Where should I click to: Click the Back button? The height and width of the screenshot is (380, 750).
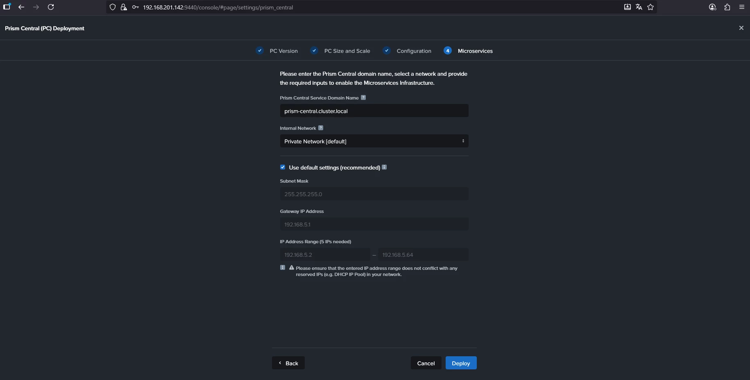click(x=288, y=363)
